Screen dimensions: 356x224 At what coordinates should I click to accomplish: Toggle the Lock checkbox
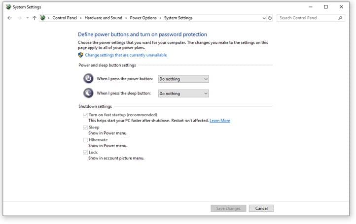85,152
